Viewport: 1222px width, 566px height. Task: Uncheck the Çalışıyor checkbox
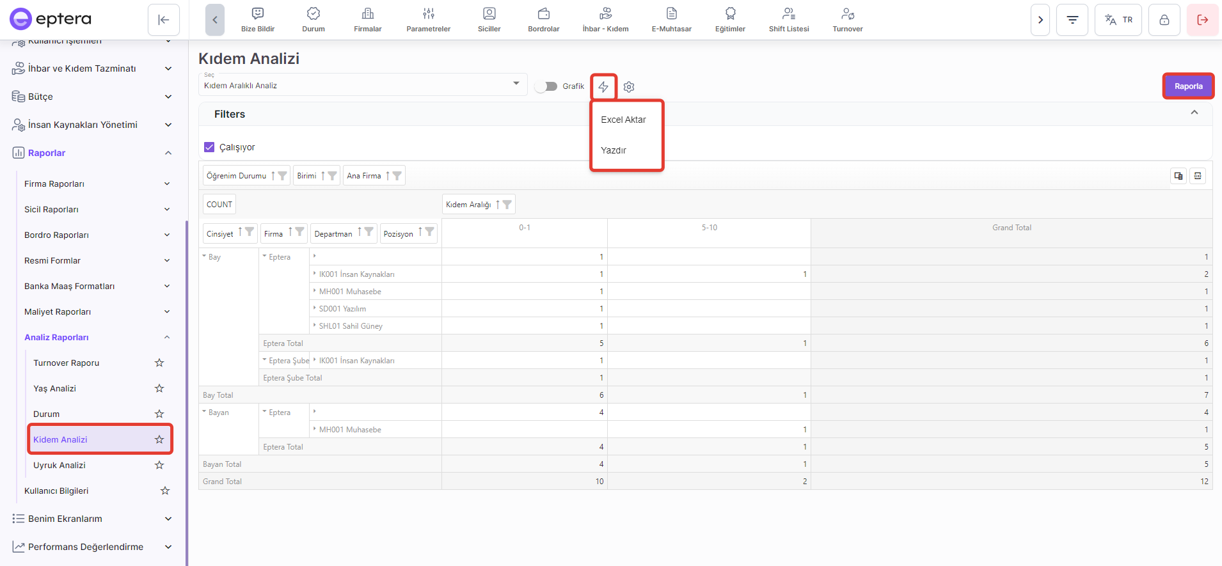(x=209, y=147)
